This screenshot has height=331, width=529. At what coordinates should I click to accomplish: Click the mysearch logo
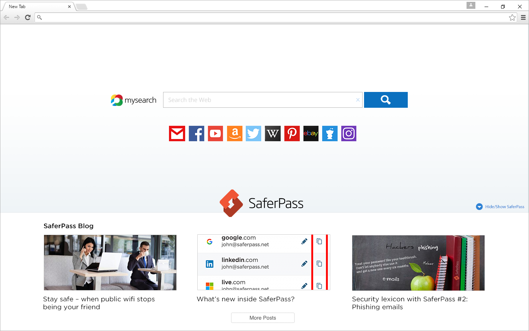(134, 100)
